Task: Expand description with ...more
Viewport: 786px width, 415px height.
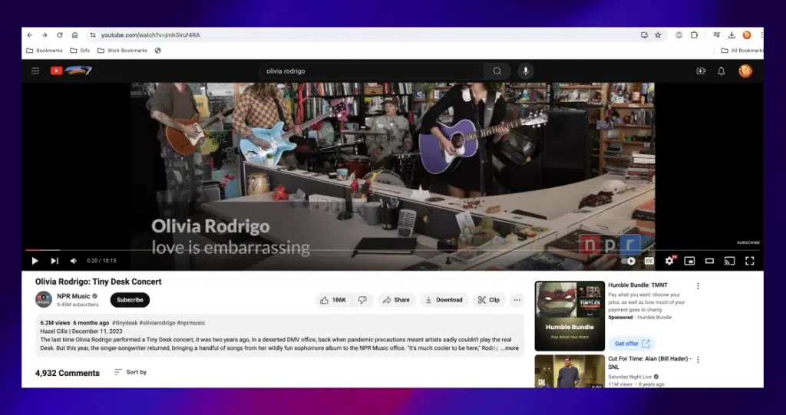Action: pos(510,347)
